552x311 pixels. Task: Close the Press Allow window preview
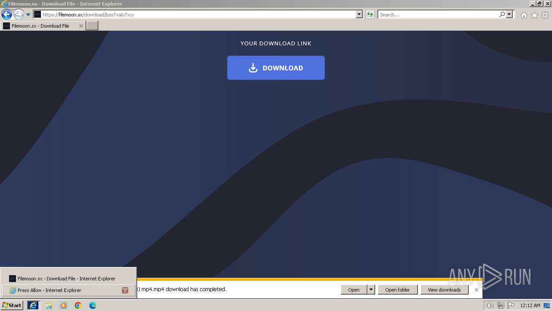[125, 290]
